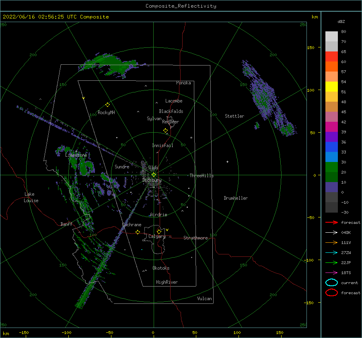Screen dimensions: 362x338
Task: Select magenta 42 dBZ color swatch
Action: pyautogui.click(x=331, y=127)
